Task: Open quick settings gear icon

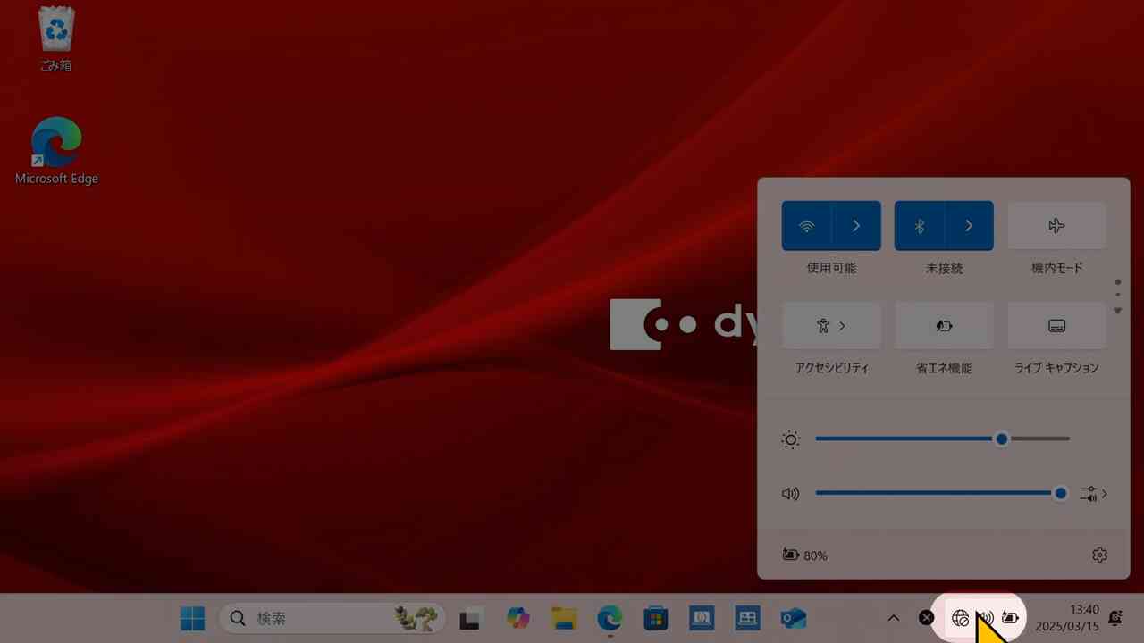Action: point(1099,555)
